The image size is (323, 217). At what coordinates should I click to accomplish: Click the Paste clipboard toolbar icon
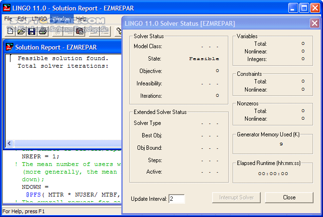[x=79, y=31]
